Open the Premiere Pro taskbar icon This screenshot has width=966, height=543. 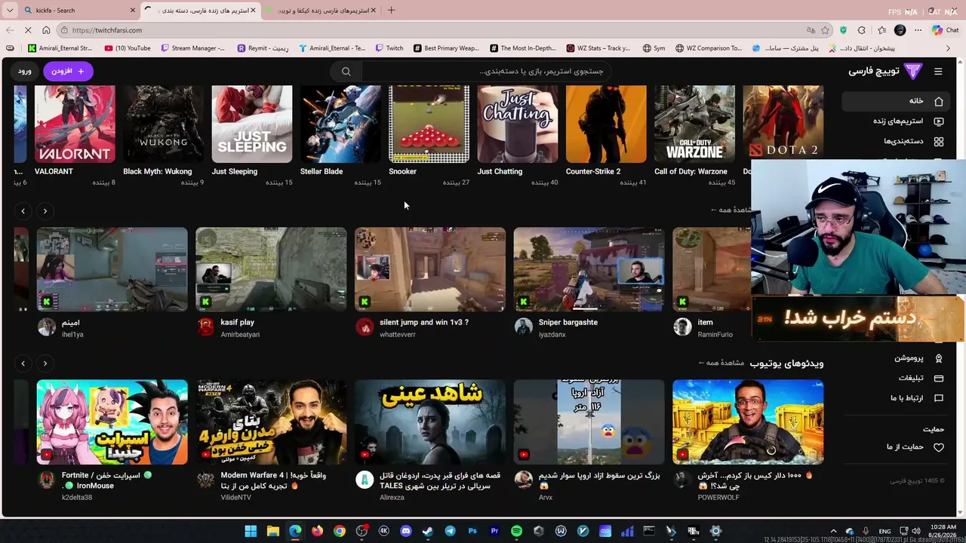494,531
